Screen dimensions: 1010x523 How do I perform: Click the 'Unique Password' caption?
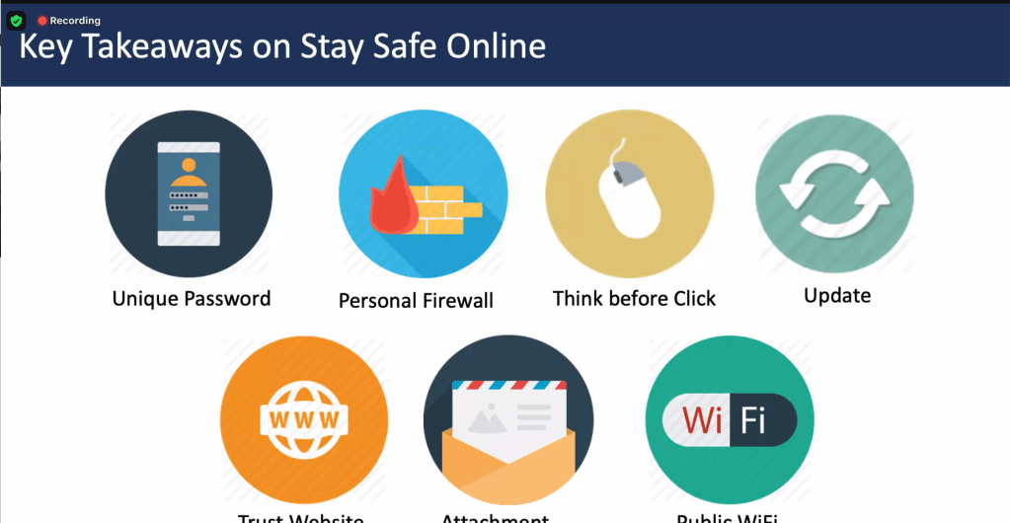pyautogui.click(x=192, y=298)
